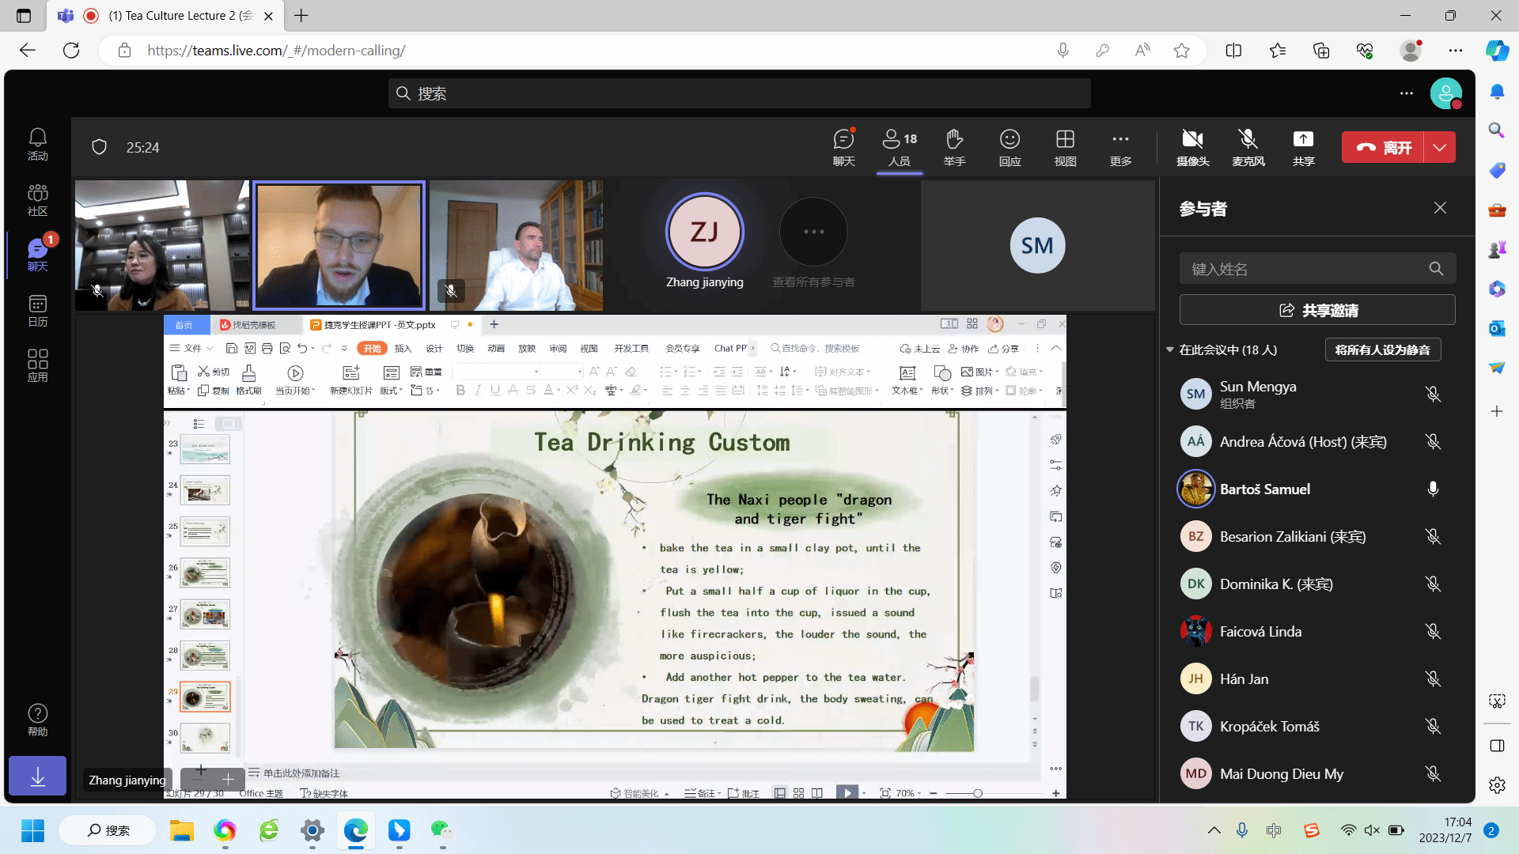The image size is (1519, 854).
Task: Collapse the 'In this meeting (18)' list
Action: (x=1170, y=350)
